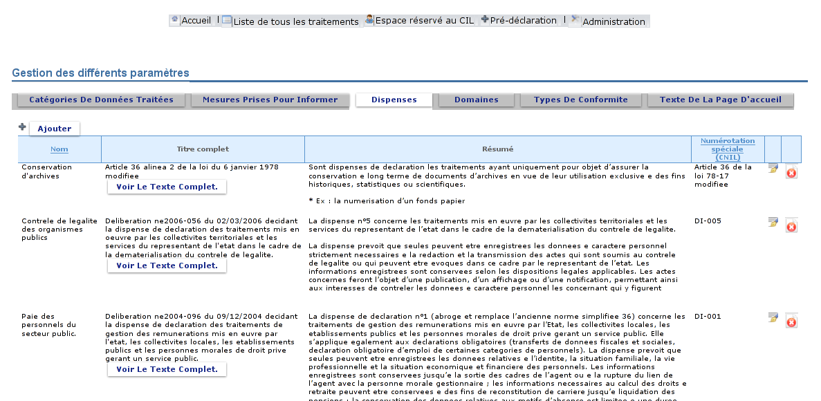Switch to Catégories De Données Traitées tab
The image size is (821, 401).
101,100
